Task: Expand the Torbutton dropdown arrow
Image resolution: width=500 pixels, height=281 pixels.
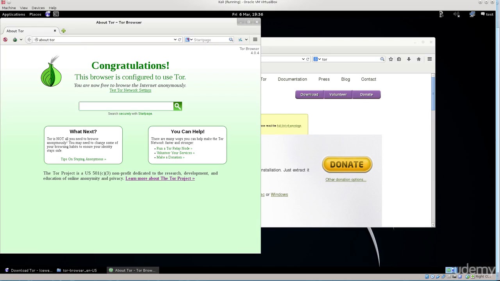Action: tap(20, 40)
